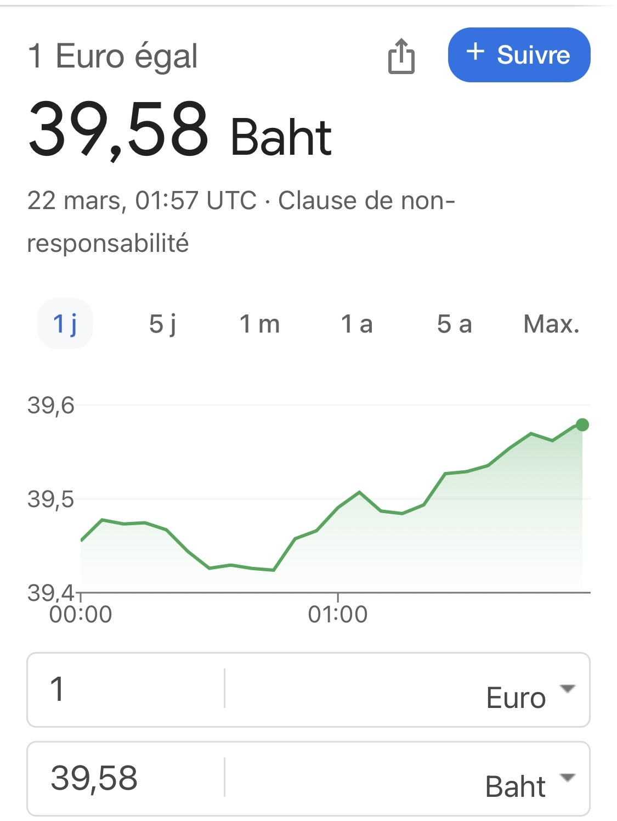The height and width of the screenshot is (821, 617).
Task: Click the chart line's lowest dip
Action: [273, 570]
